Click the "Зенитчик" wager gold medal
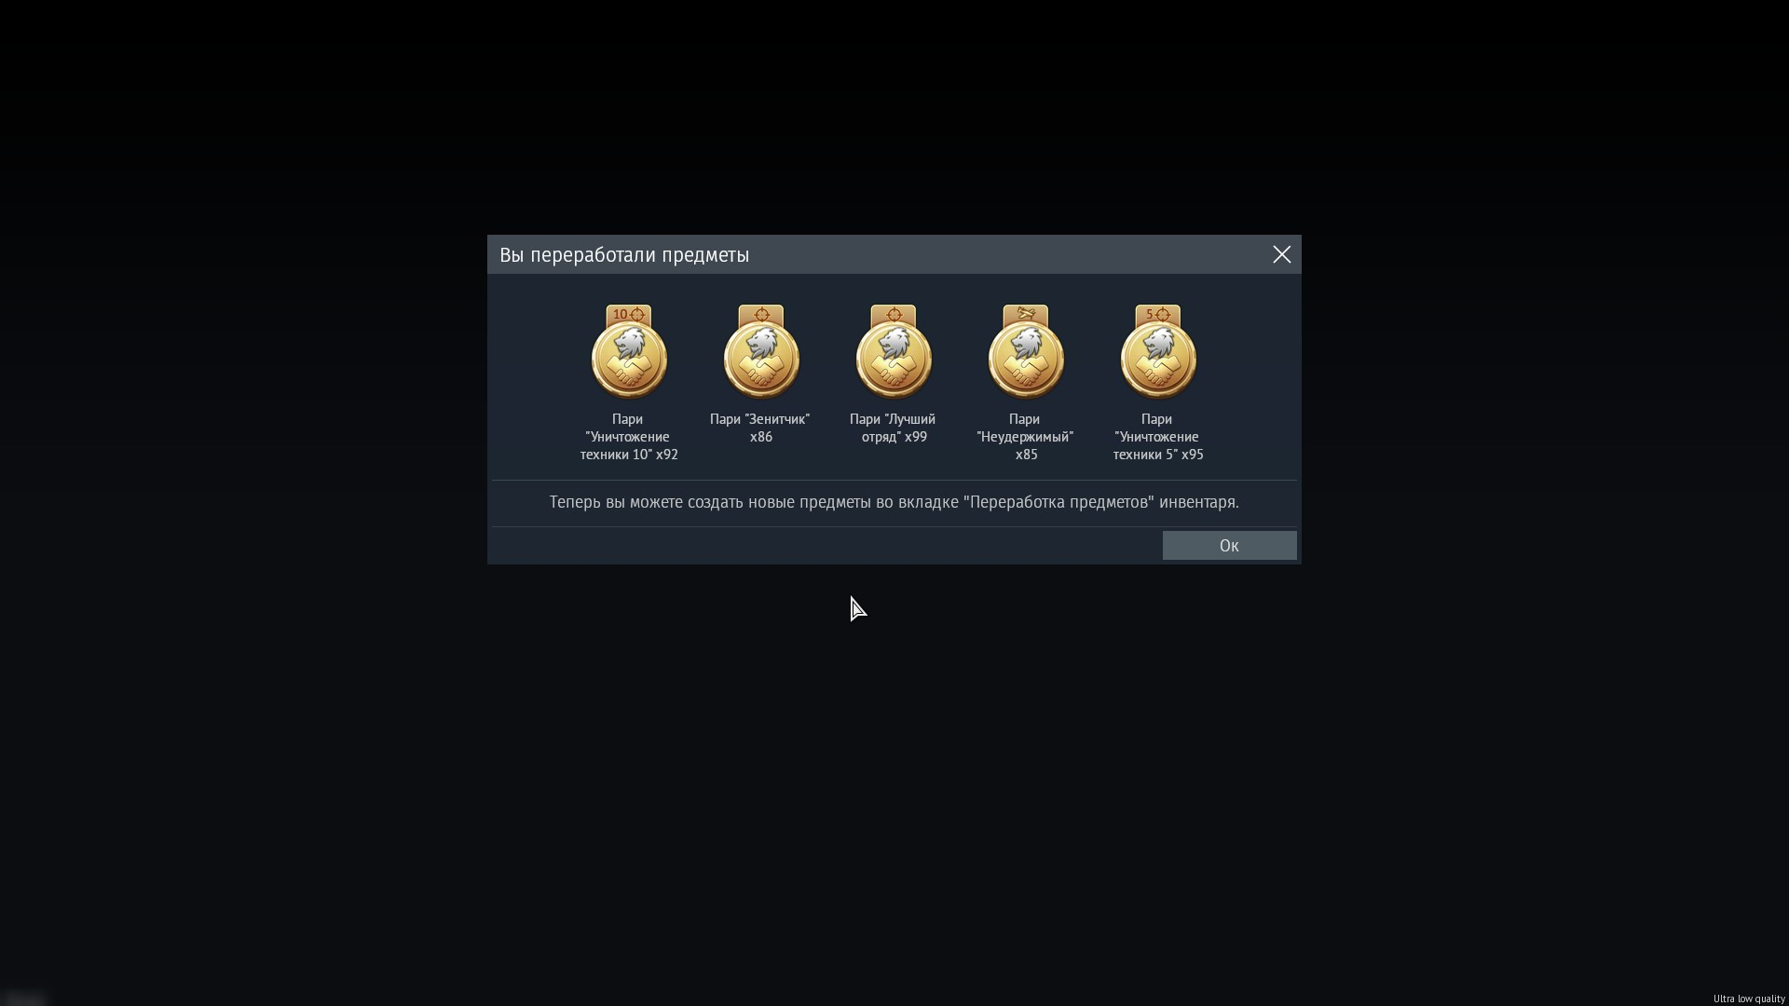This screenshot has width=1789, height=1006. 761,359
